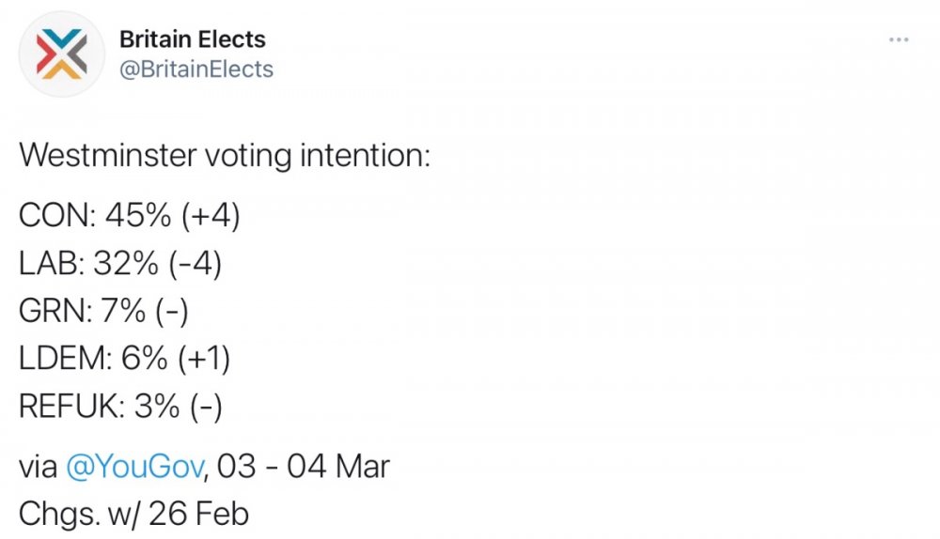Click the Britain Elects profile avatar

[x=60, y=54]
